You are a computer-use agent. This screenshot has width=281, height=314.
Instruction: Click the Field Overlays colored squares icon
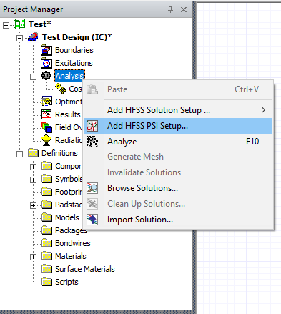46,127
